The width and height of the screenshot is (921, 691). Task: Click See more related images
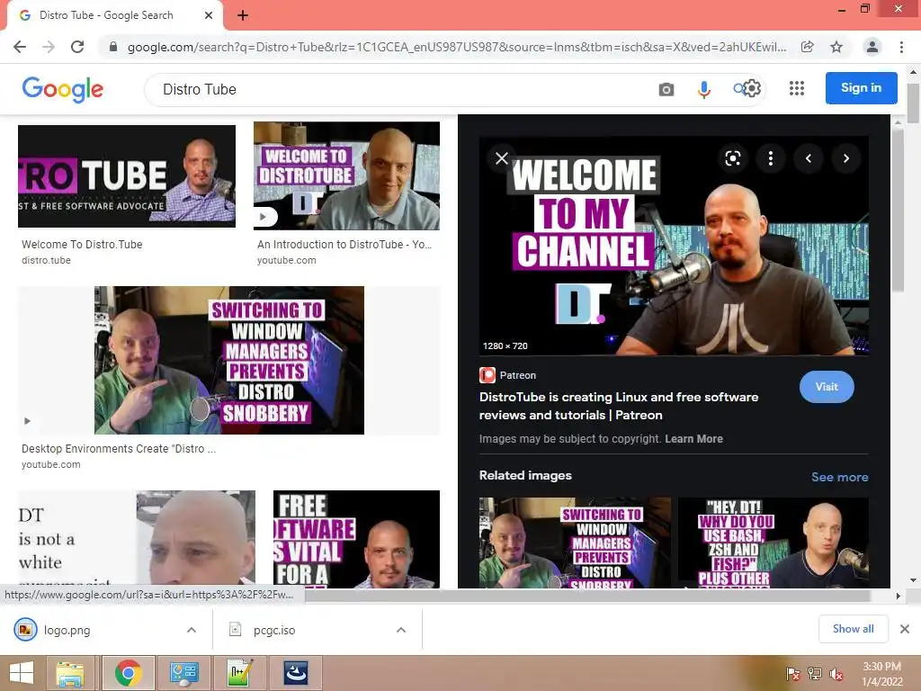coord(839,477)
